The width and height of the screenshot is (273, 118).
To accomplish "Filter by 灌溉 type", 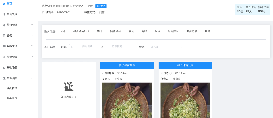I will coord(131,31).
